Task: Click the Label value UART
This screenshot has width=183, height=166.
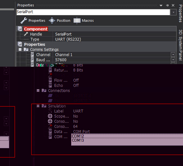Action: click(x=78, y=111)
